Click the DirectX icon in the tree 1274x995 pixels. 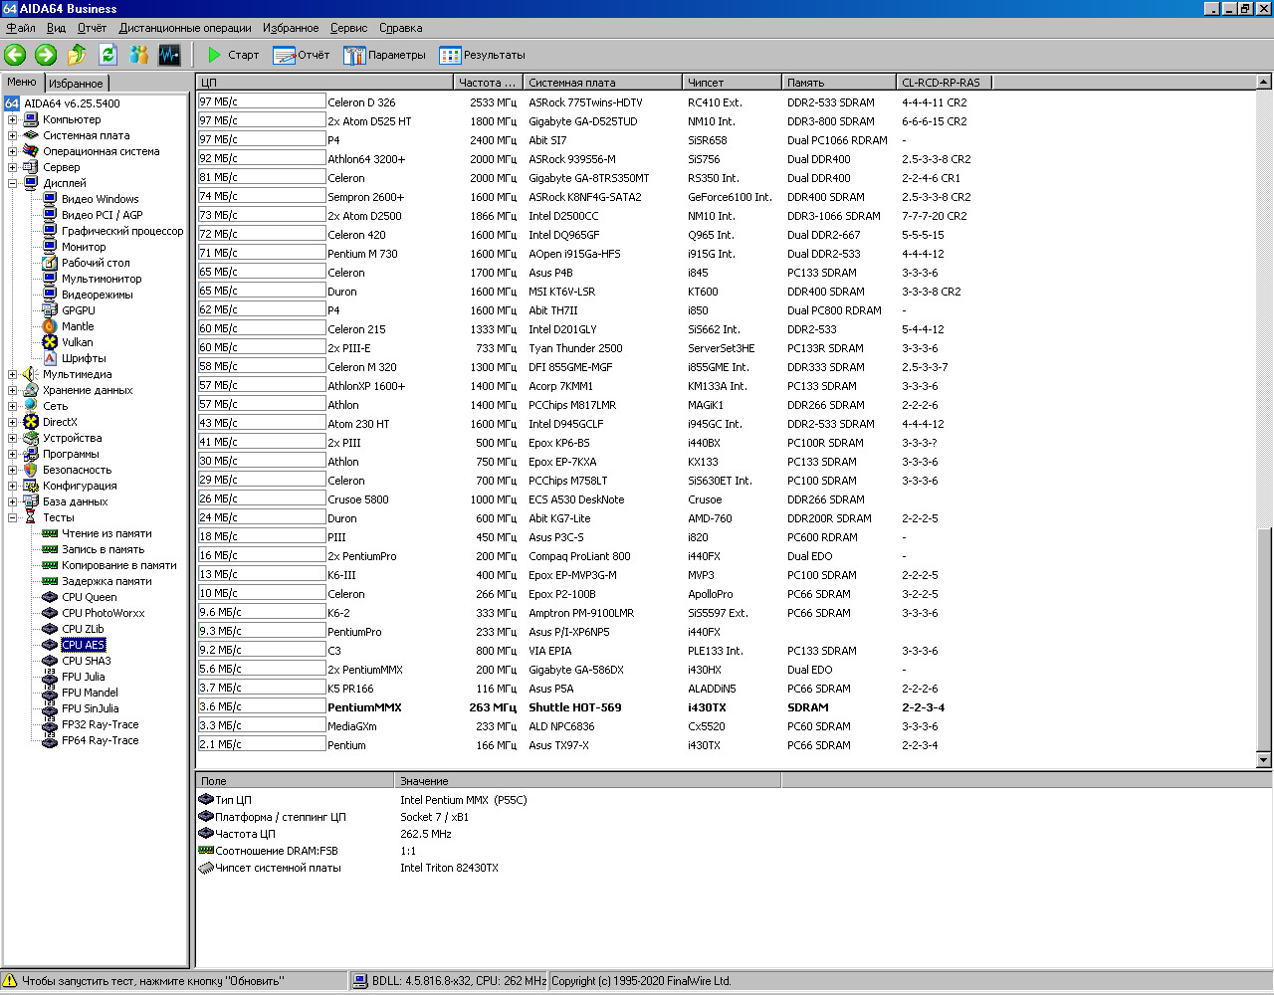(31, 422)
